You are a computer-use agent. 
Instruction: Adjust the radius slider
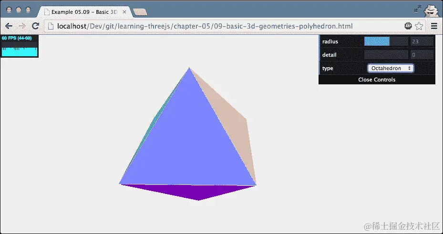point(386,41)
